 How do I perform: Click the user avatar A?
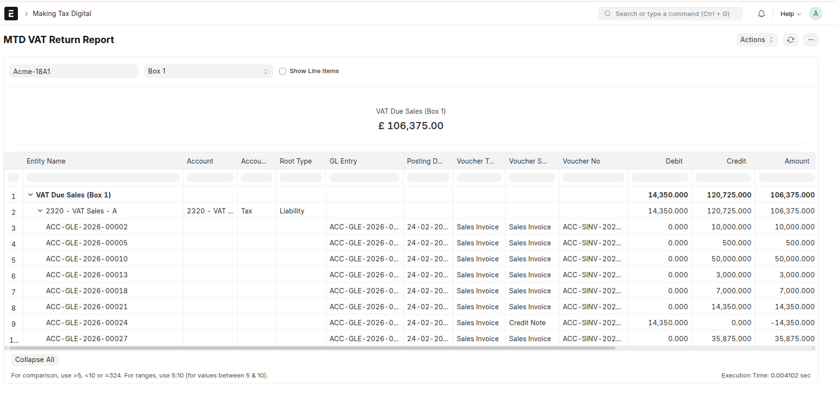coord(816,14)
